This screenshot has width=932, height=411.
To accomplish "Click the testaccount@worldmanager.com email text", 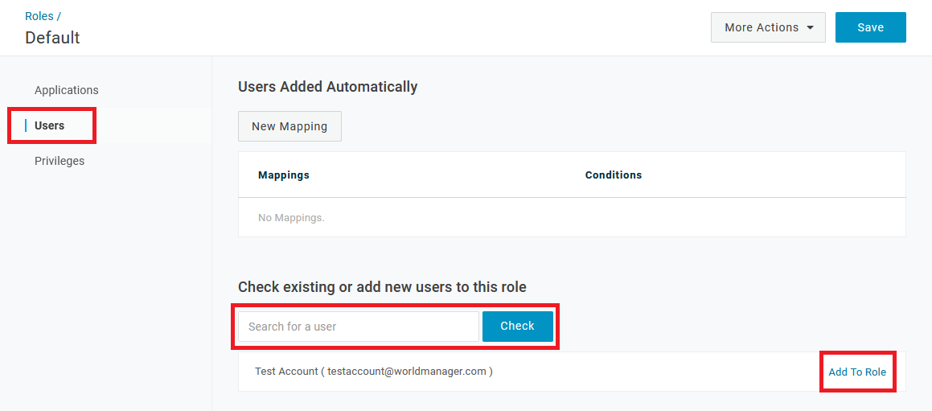I will tap(407, 371).
